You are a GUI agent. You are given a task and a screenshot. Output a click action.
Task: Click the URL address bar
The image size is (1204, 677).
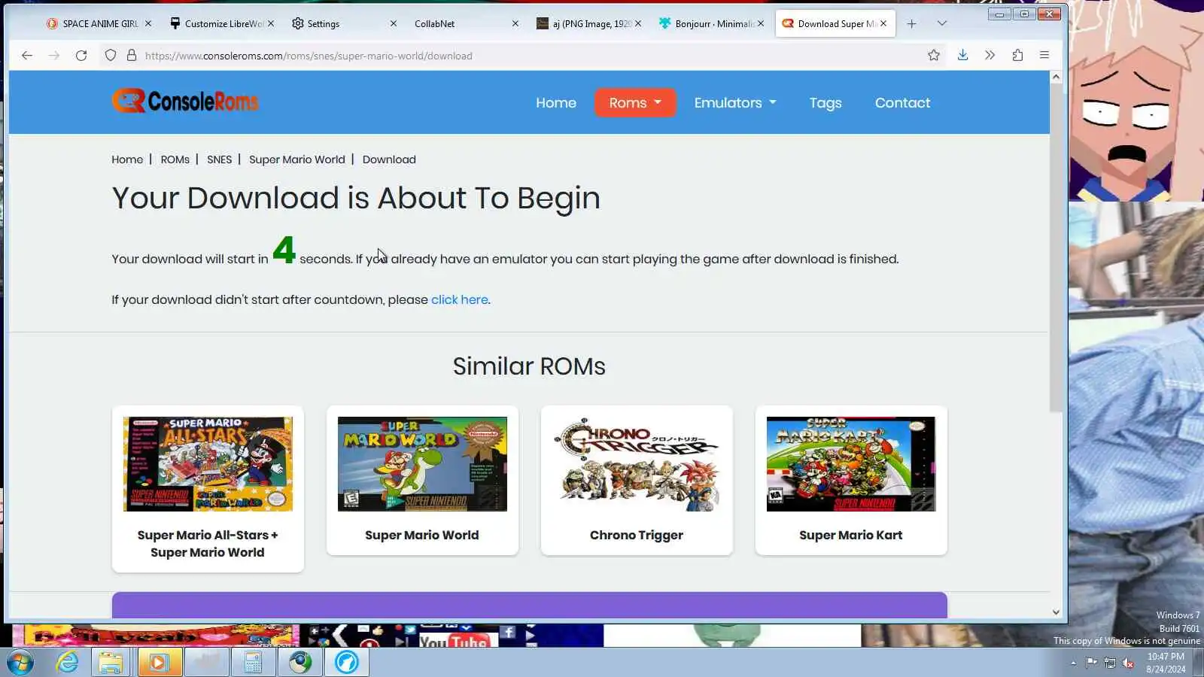point(527,56)
